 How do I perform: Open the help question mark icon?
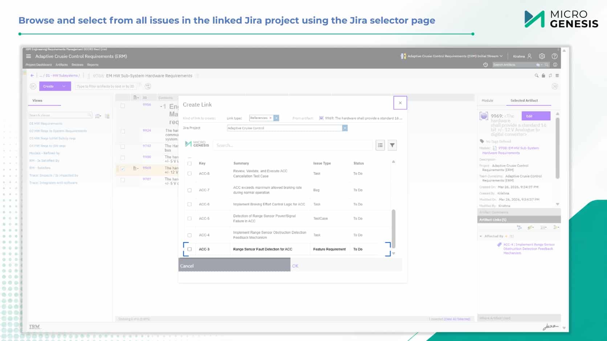pyautogui.click(x=554, y=56)
